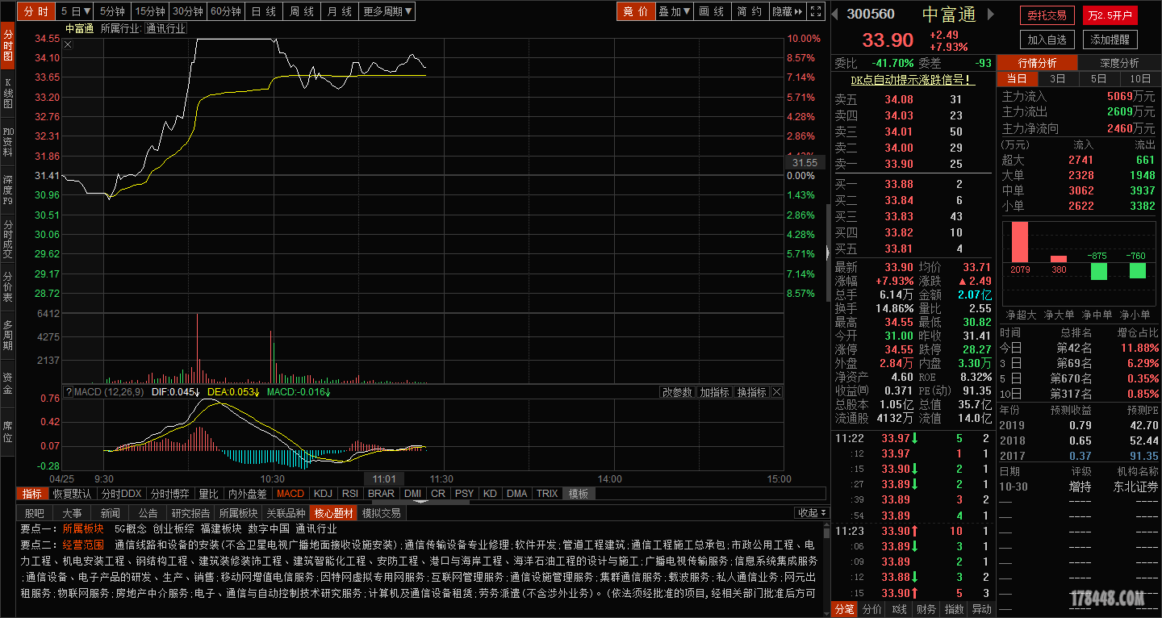
Task: Select 分时 period button
Action: coord(36,11)
